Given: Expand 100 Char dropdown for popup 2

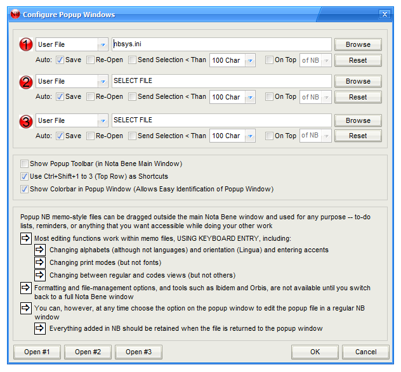Looking at the screenshot, I should 250,97.
